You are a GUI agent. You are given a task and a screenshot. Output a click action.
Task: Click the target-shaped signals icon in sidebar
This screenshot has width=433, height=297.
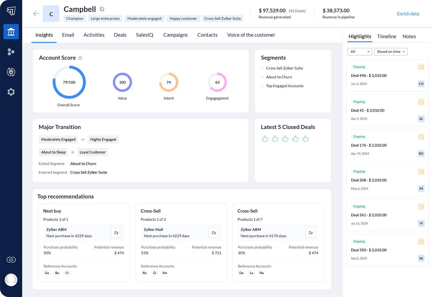11,72
